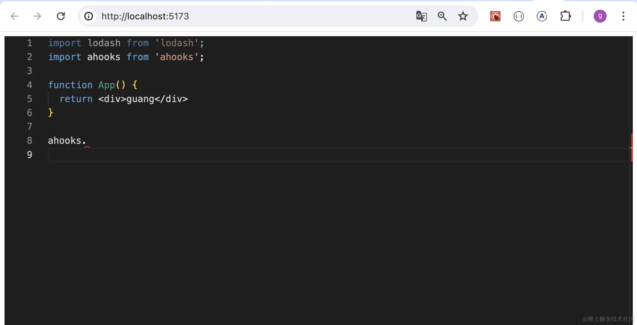The image size is (637, 325).
Task: Click the 'import' keyword on line 2
Action: (65, 57)
